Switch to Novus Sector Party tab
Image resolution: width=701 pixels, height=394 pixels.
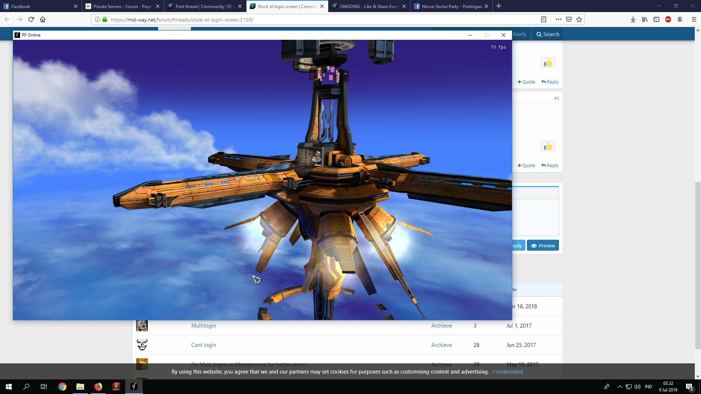pos(451,6)
